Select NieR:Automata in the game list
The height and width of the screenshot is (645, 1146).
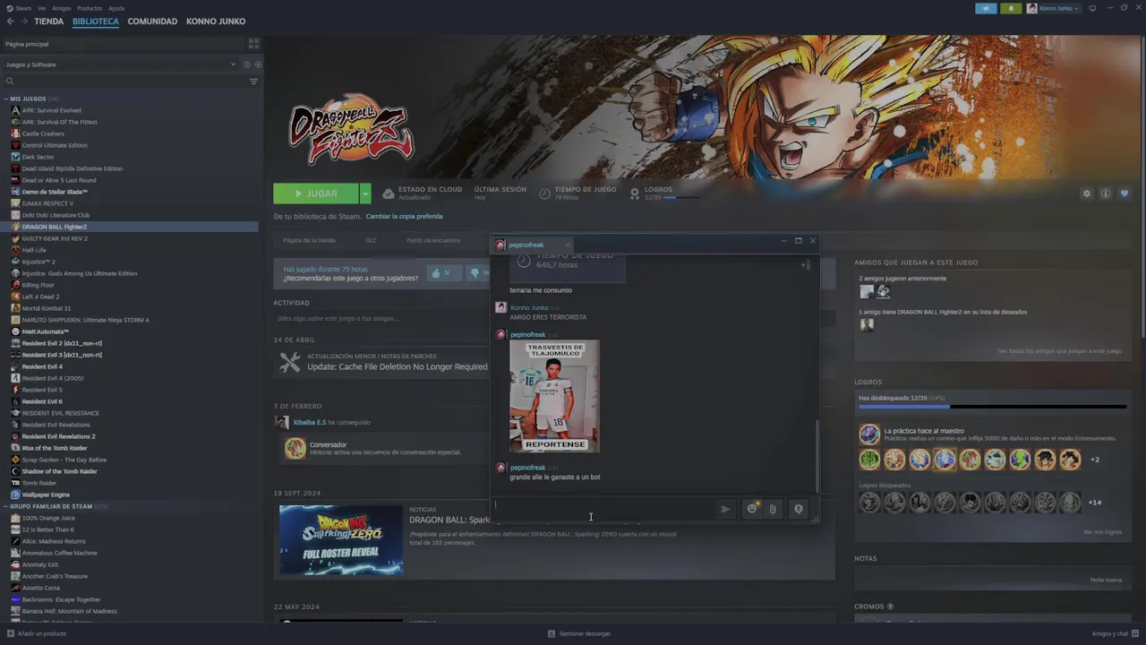[45, 331]
